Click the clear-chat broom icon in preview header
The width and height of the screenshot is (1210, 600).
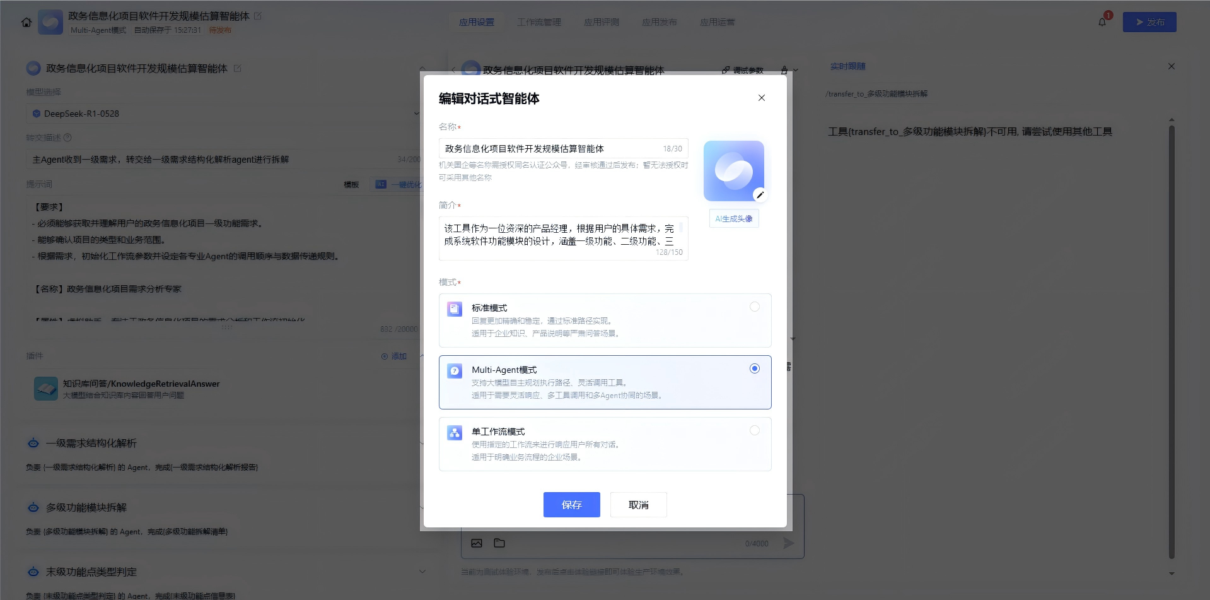[784, 70]
